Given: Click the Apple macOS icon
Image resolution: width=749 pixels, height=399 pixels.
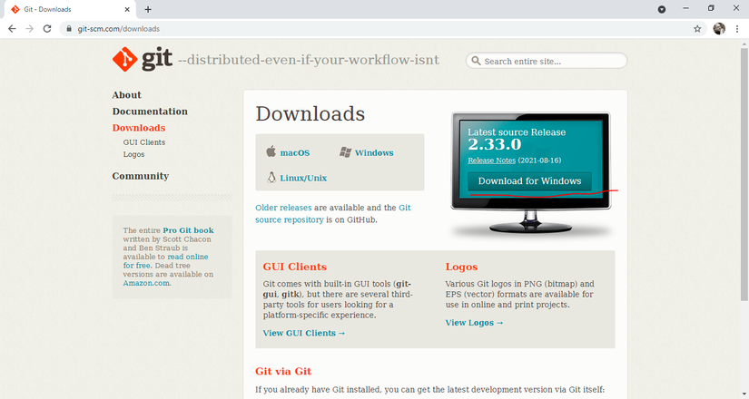Looking at the screenshot, I should click(x=271, y=151).
